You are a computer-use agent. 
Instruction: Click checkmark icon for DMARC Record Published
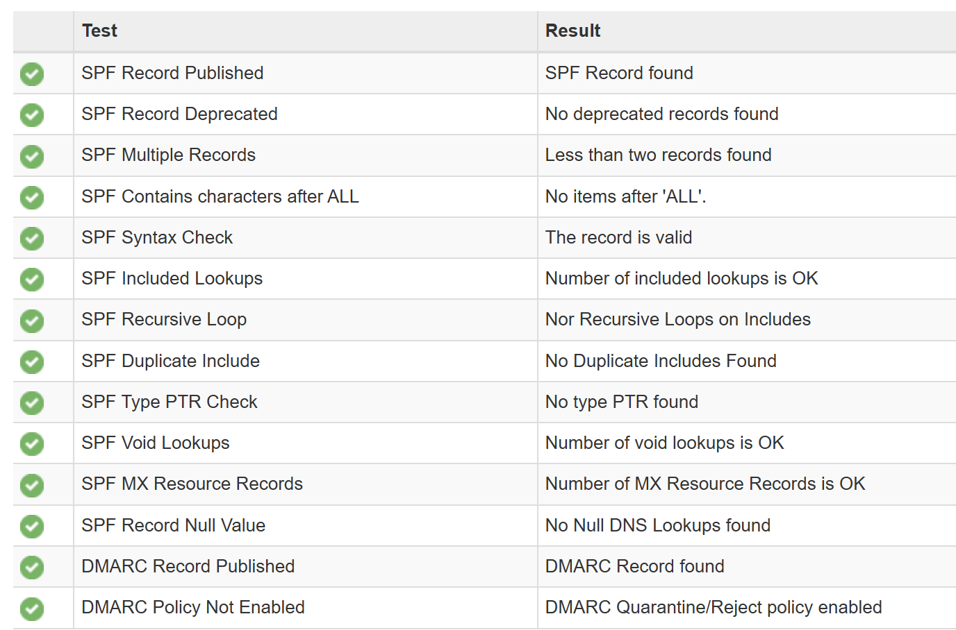[32, 567]
